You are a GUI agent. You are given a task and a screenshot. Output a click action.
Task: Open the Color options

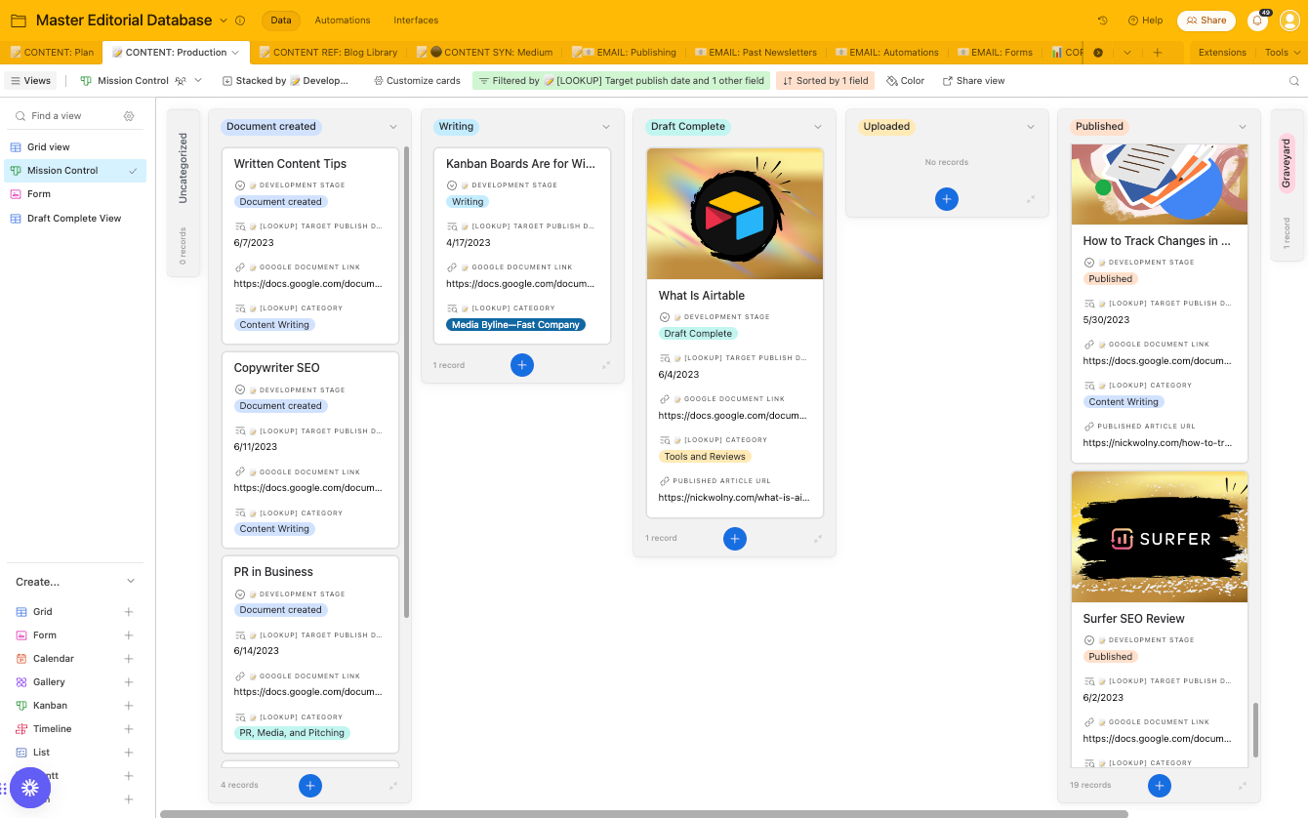tap(906, 81)
